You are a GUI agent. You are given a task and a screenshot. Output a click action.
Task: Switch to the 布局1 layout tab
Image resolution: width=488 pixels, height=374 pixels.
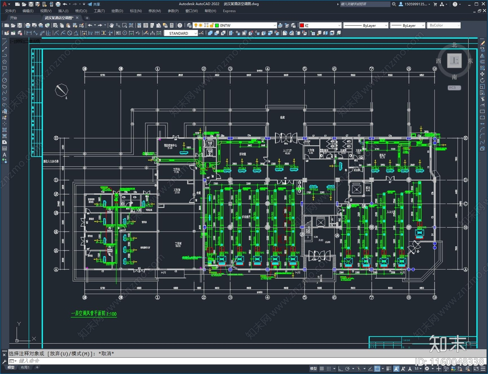[25, 367]
